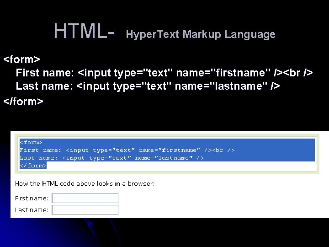Click the 'Last name:' label beside the input box

(x=32, y=210)
